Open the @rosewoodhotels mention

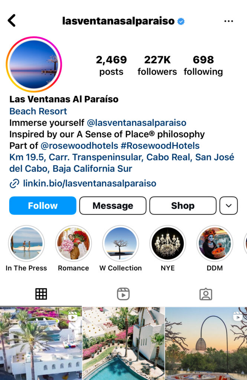[79, 146]
